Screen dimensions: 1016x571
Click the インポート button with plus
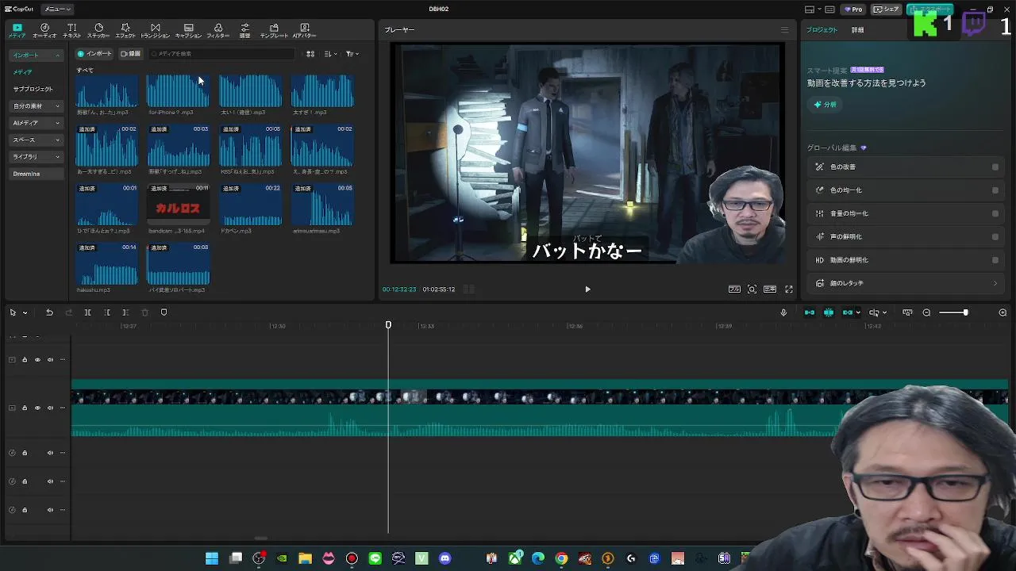(x=94, y=54)
